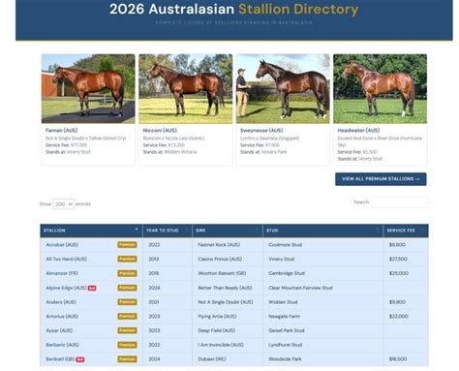Image resolution: width=459 pixels, height=371 pixels.
Task: Click the Premium badge in the Benbatl row
Action: point(127,359)
